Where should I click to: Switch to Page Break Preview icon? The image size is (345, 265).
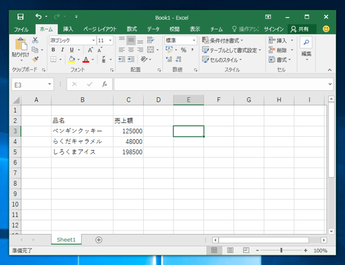(246, 250)
